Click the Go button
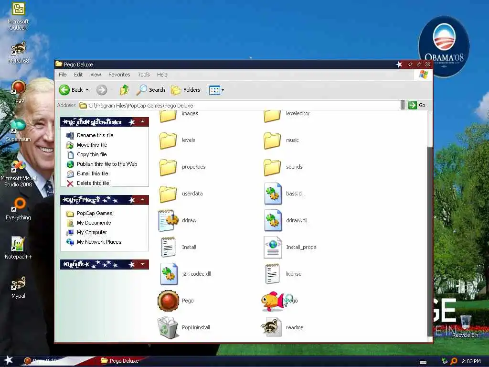The image size is (489, 367). pos(417,105)
